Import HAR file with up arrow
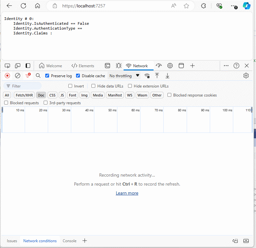Viewport: 256px width, 248px height. click(x=157, y=76)
